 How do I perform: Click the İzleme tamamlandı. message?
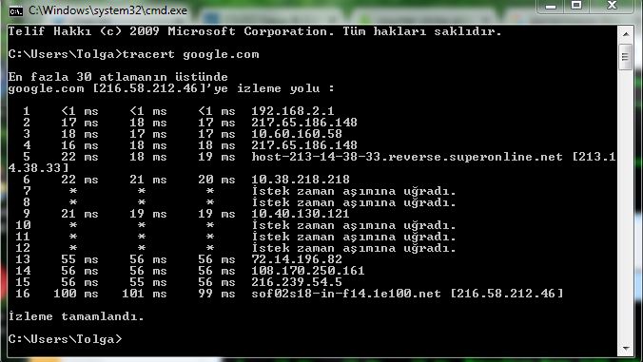click(x=76, y=316)
